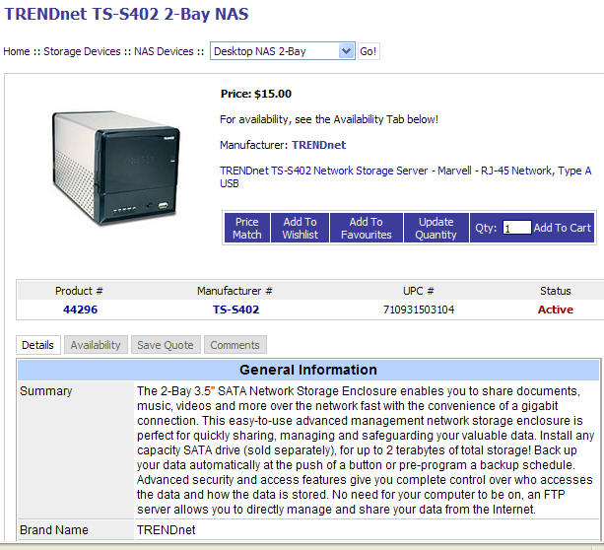The image size is (604, 550).
Task: Open manufacturer number TS-S402 link
Action: [x=235, y=309]
